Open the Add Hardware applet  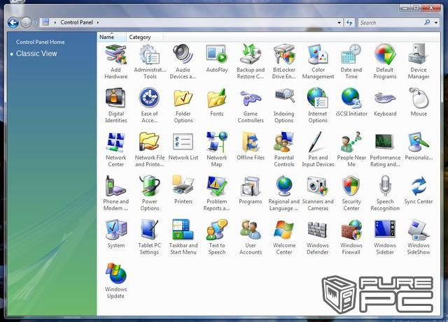click(x=115, y=61)
